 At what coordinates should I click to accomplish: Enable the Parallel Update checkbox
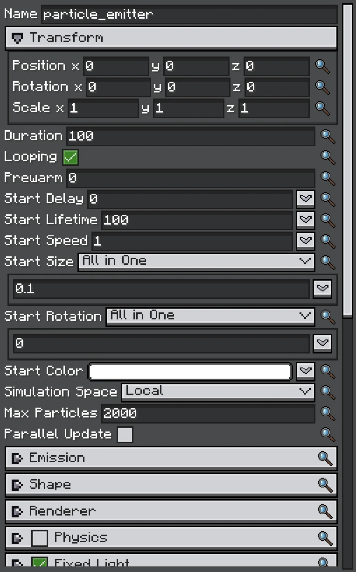[125, 435]
